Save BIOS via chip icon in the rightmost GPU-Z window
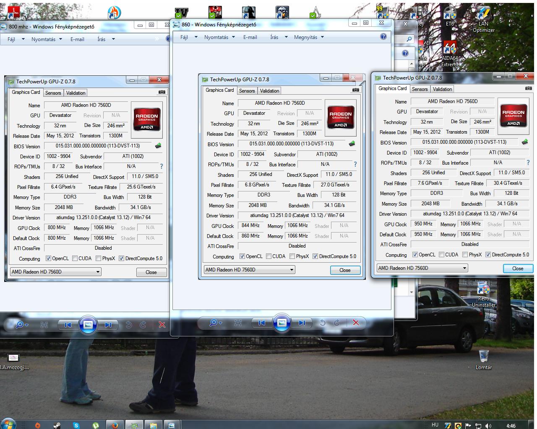This screenshot has height=429, width=537. tap(524, 142)
